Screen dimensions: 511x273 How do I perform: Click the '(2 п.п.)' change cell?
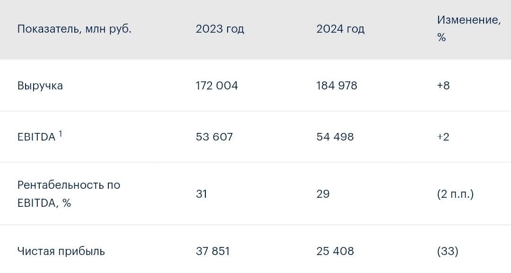tap(455, 194)
